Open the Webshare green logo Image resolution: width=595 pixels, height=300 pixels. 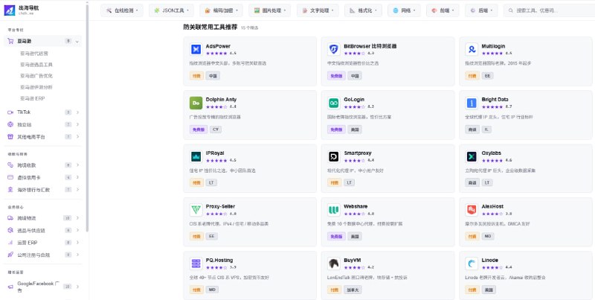(334, 210)
